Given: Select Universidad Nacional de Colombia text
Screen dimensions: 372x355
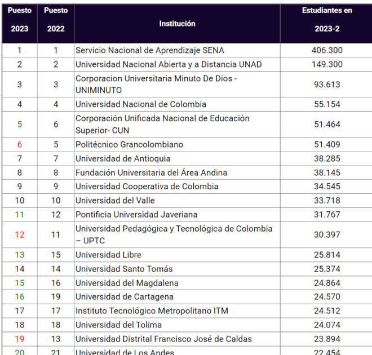Looking at the screenshot, I should (141, 104).
